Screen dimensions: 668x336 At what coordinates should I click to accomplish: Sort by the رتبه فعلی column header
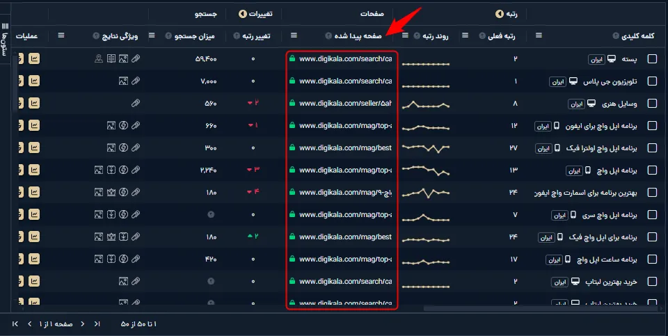[x=502, y=36]
